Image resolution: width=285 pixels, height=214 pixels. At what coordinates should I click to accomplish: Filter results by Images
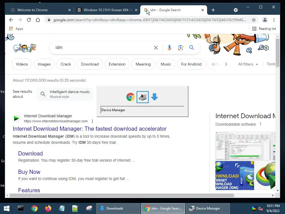tap(44, 64)
